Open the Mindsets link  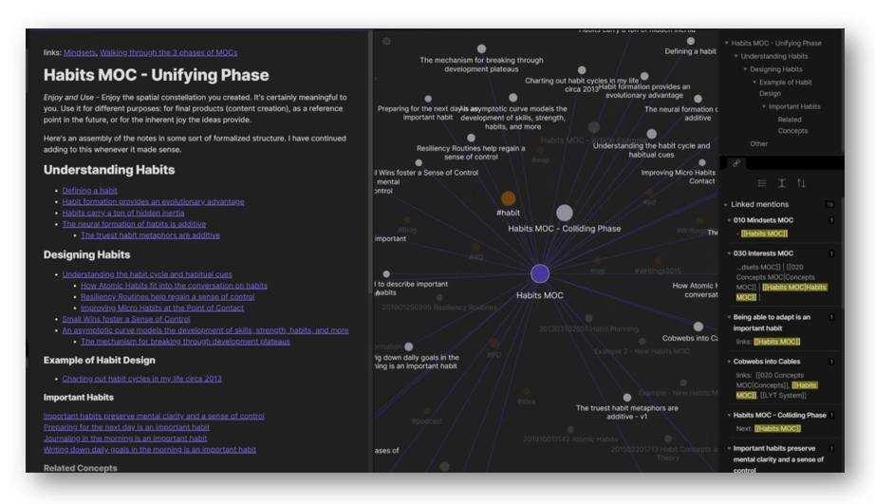point(79,52)
